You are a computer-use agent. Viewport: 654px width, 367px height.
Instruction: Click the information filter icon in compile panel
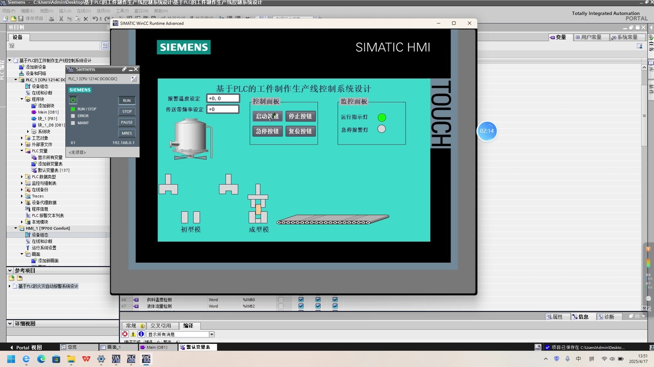tap(141, 334)
